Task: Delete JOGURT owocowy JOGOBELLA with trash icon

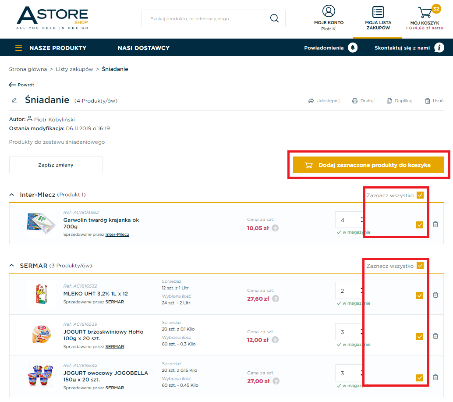Action: point(435,377)
